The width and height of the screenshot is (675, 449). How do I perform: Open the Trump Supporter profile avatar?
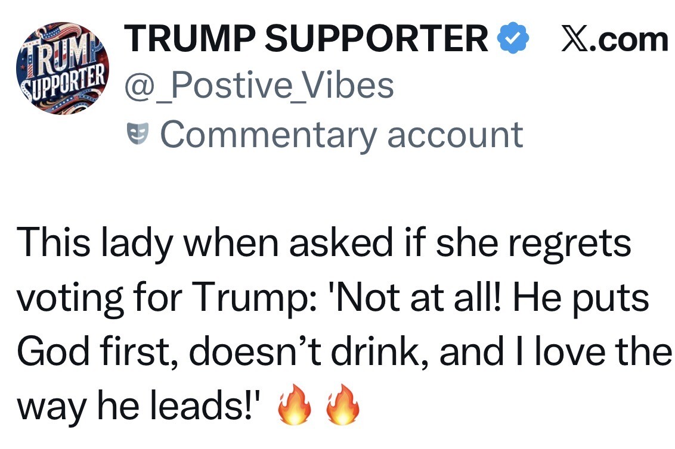point(63,68)
